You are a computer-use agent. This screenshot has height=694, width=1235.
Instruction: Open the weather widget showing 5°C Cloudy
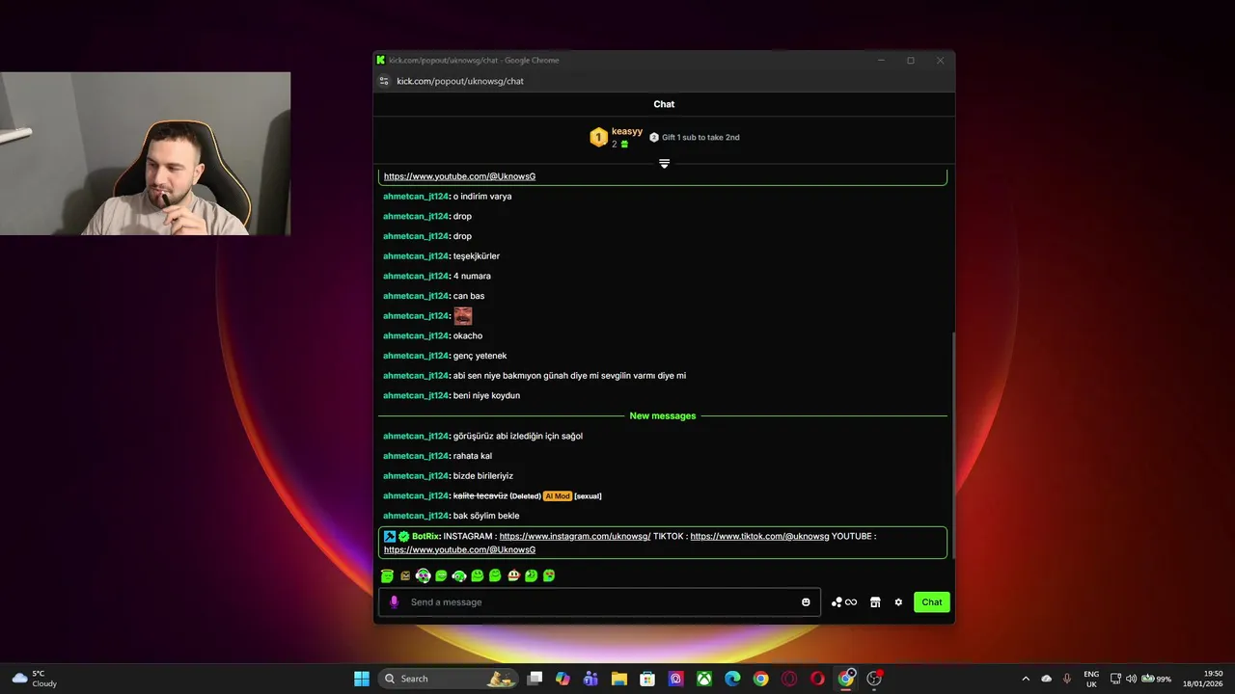(35, 679)
